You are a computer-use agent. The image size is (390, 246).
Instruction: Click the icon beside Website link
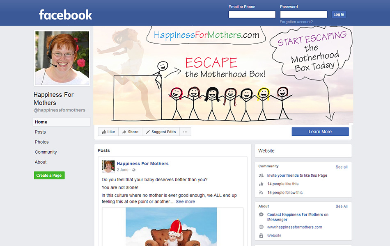pyautogui.click(x=261, y=236)
